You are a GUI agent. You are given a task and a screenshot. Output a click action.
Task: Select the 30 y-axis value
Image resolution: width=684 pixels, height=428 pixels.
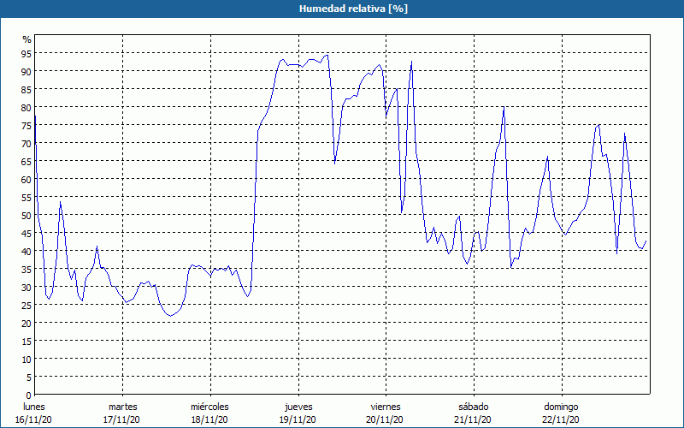point(27,288)
